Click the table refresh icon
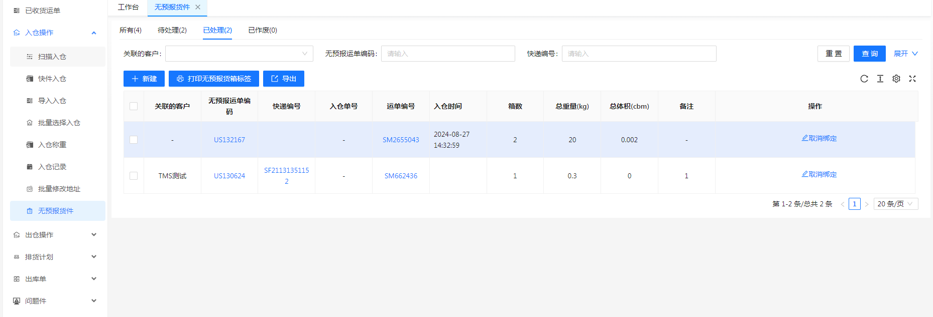The width and height of the screenshot is (933, 317). [x=864, y=79]
